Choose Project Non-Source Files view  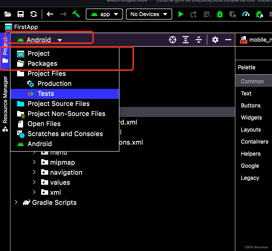[x=65, y=114]
